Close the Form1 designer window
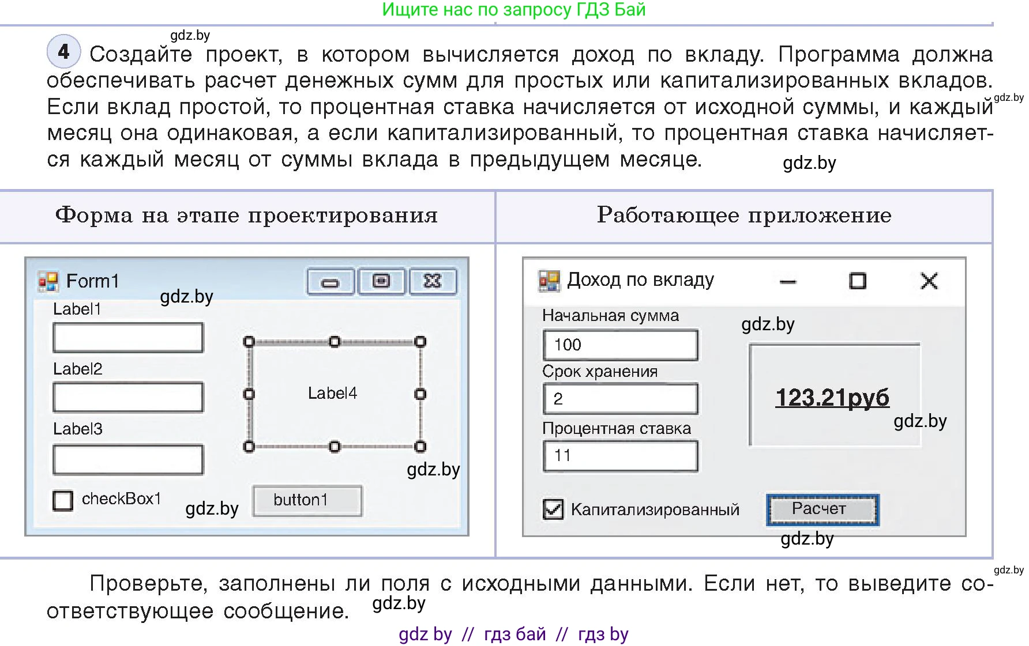 (433, 281)
